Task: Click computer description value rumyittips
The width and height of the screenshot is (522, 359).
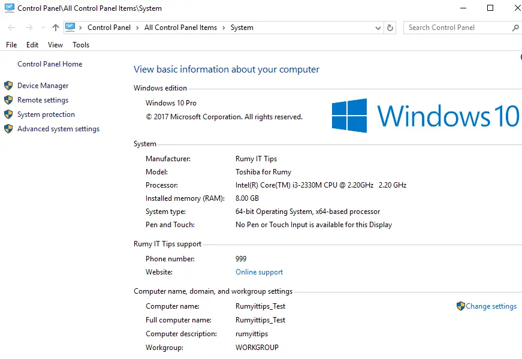Action: tap(252, 334)
